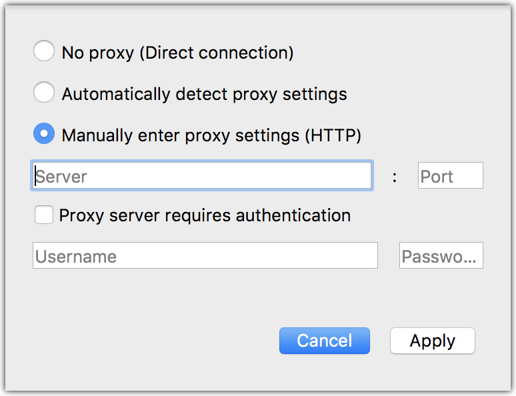Image resolution: width=516 pixels, height=396 pixels.
Task: Click the "Manually enter proxy settings (HTTP)" label
Action: point(211,135)
